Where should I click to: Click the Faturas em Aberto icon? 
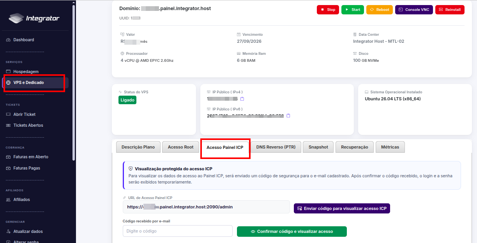[9, 157]
